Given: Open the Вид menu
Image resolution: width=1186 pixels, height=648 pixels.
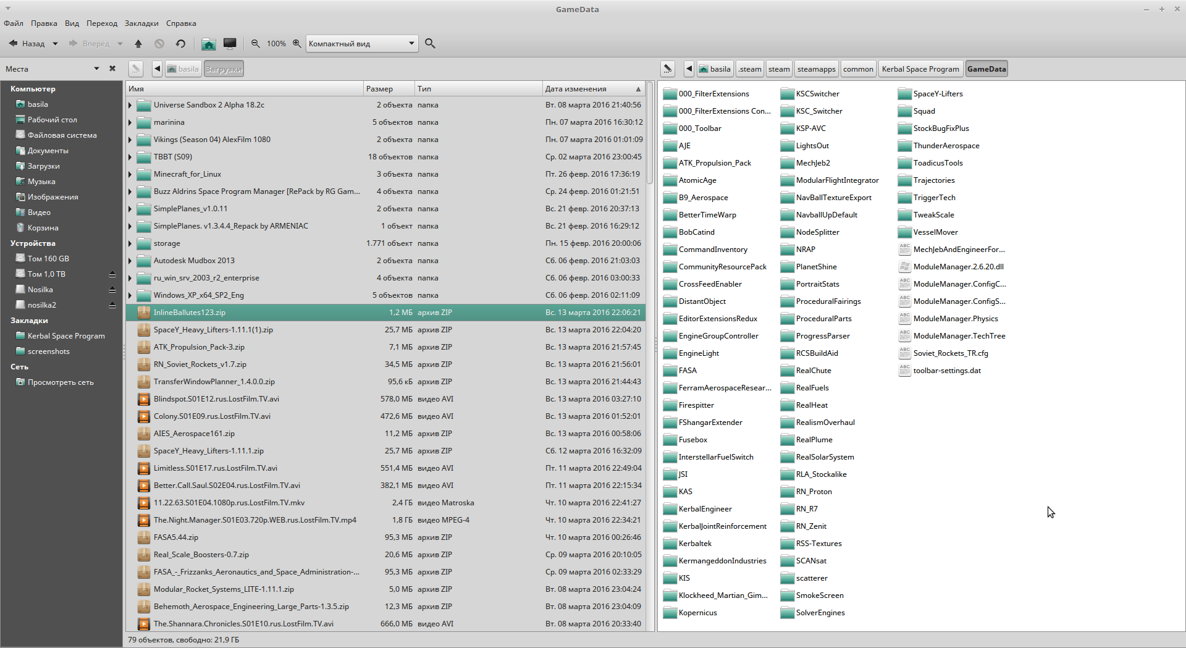Looking at the screenshot, I should pyautogui.click(x=72, y=23).
